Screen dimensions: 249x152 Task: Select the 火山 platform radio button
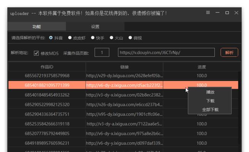tap(112, 38)
